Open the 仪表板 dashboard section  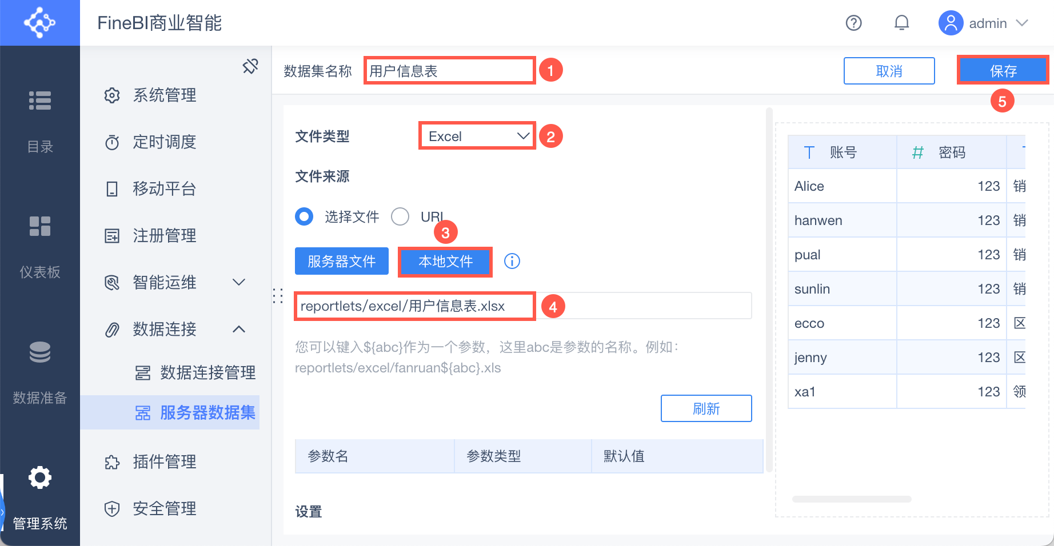(x=40, y=247)
